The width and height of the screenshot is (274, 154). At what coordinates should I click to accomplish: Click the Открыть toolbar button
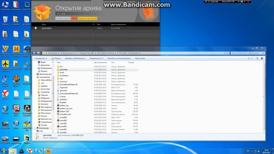point(56,58)
